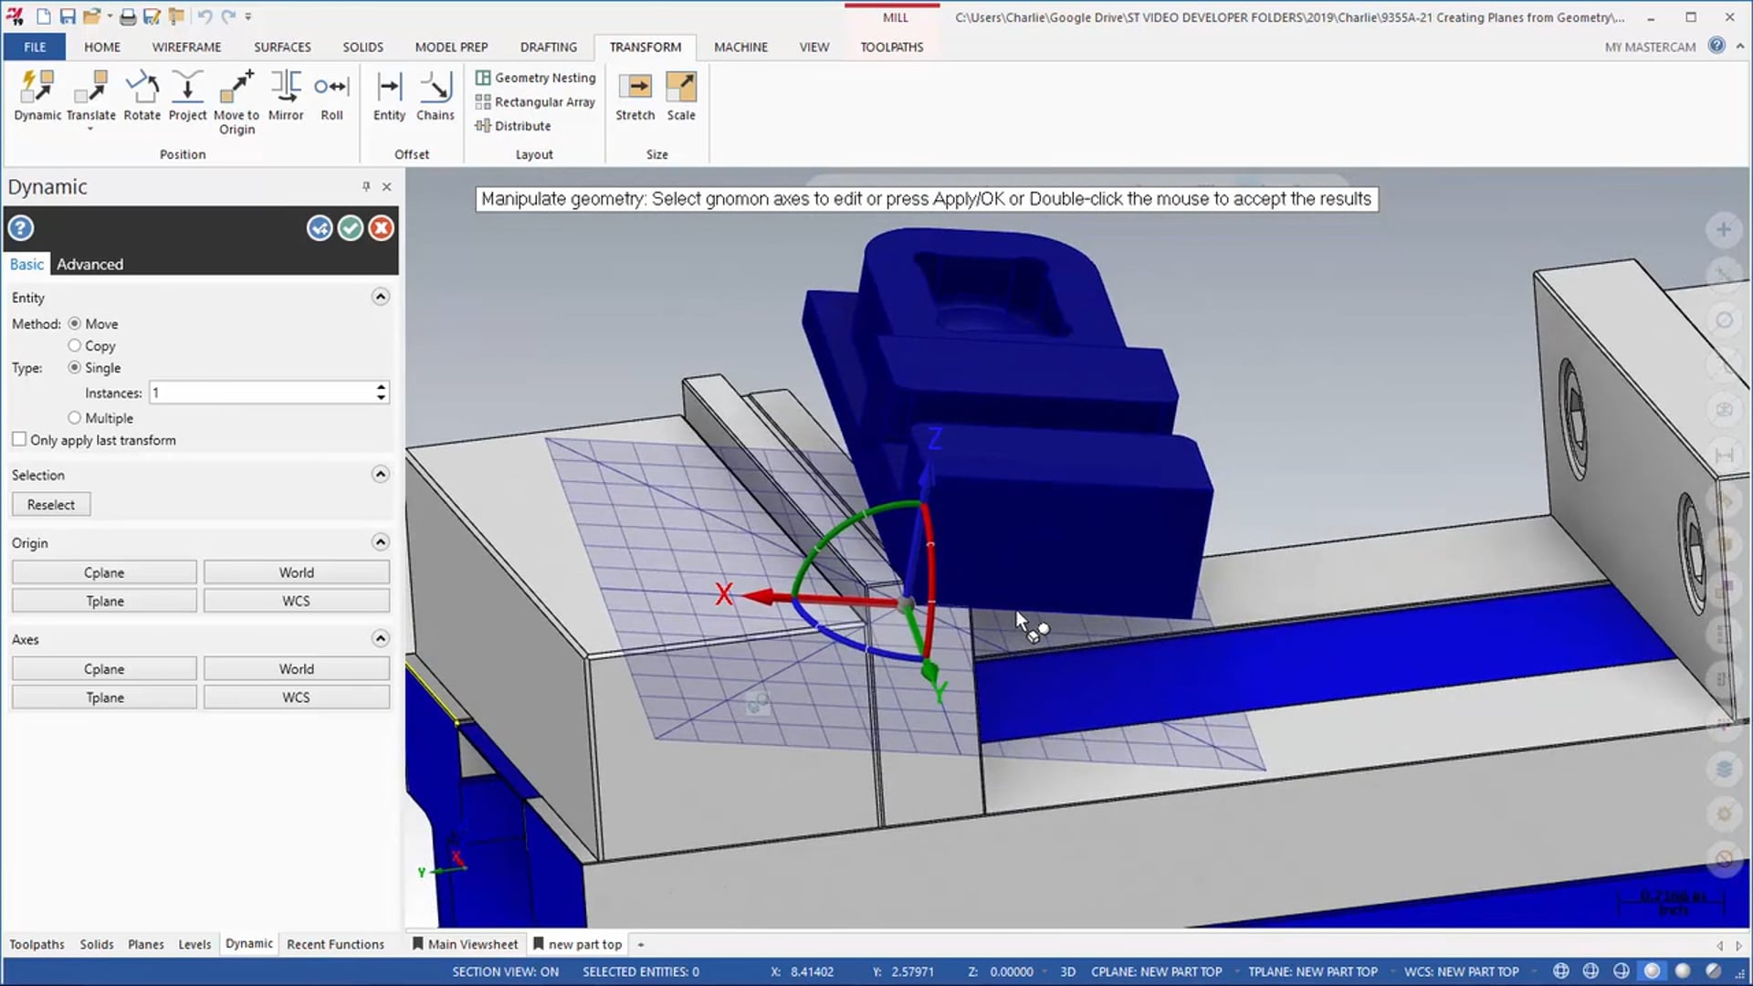Screen dimensions: 1753x986
Task: Select the Mirror transform tool
Action: pyautogui.click(x=286, y=96)
